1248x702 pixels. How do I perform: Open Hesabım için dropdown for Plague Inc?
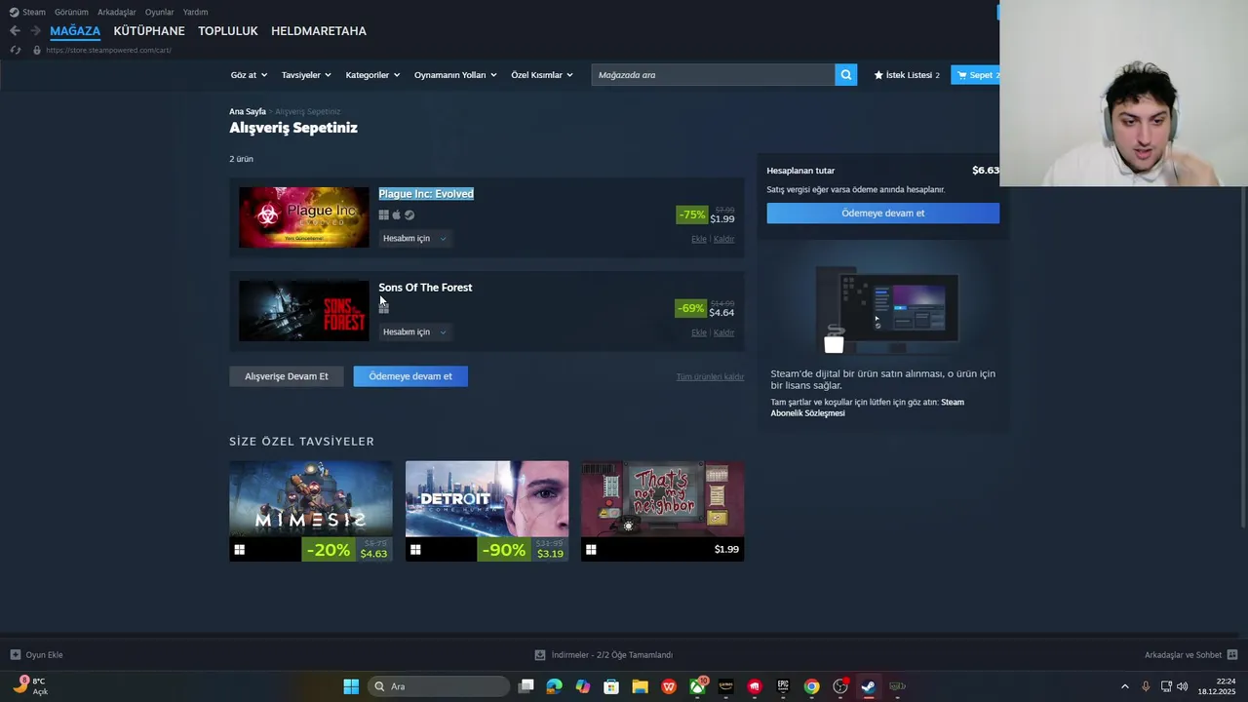(x=414, y=239)
